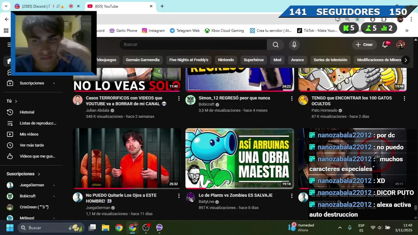
Task: Open tab search dropdown in Chrome
Action: [6, 6]
